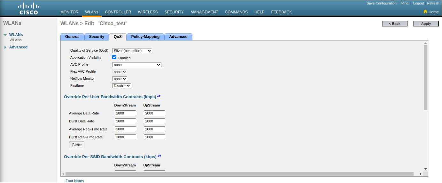
Task: Click Burst Data Rate UpStream field
Action: click(x=154, y=121)
